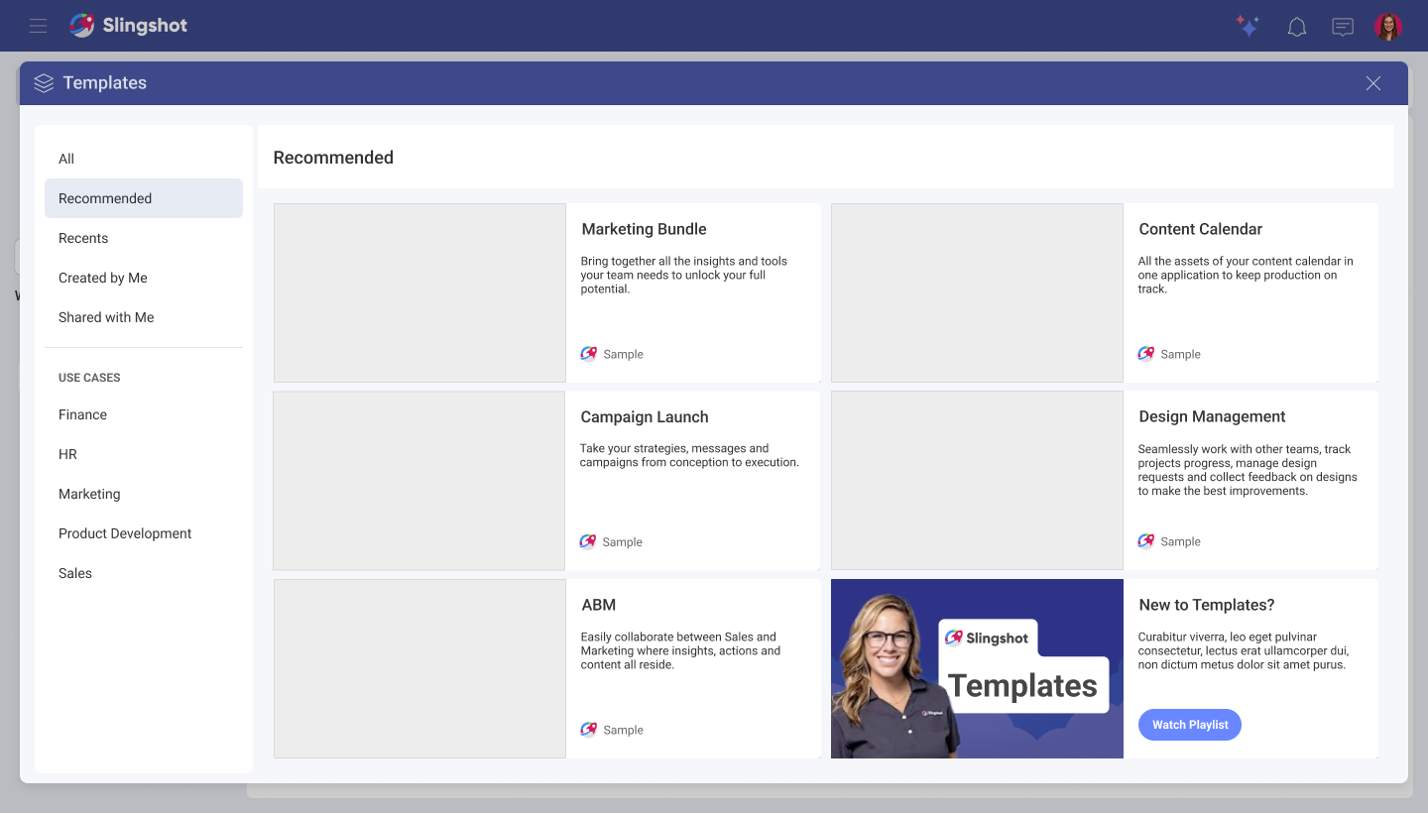Viewport: 1428px width, 813px height.
Task: Click the 'USE CASES' sidebar label
Action: 89,378
